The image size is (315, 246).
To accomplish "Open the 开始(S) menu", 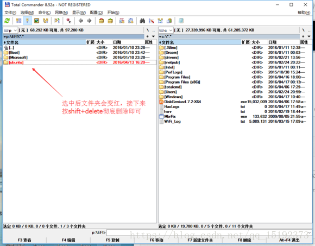I will pos(113,12).
